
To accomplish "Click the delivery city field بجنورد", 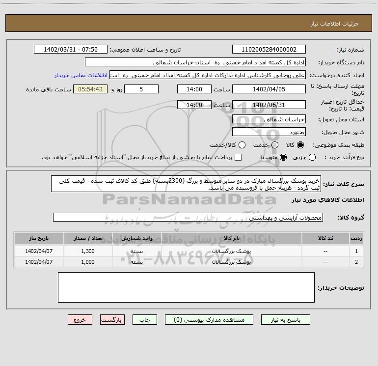I will 269,132.
